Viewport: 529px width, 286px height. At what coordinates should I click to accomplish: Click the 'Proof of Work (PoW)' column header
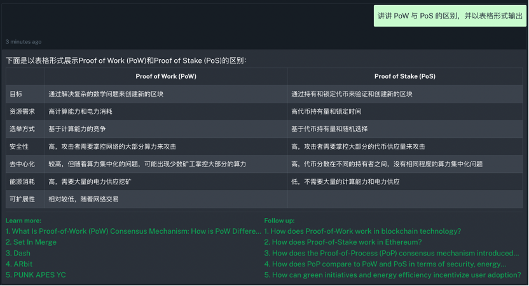click(x=166, y=76)
